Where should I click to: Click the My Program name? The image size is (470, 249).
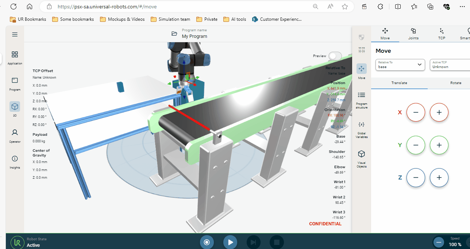[x=194, y=36]
